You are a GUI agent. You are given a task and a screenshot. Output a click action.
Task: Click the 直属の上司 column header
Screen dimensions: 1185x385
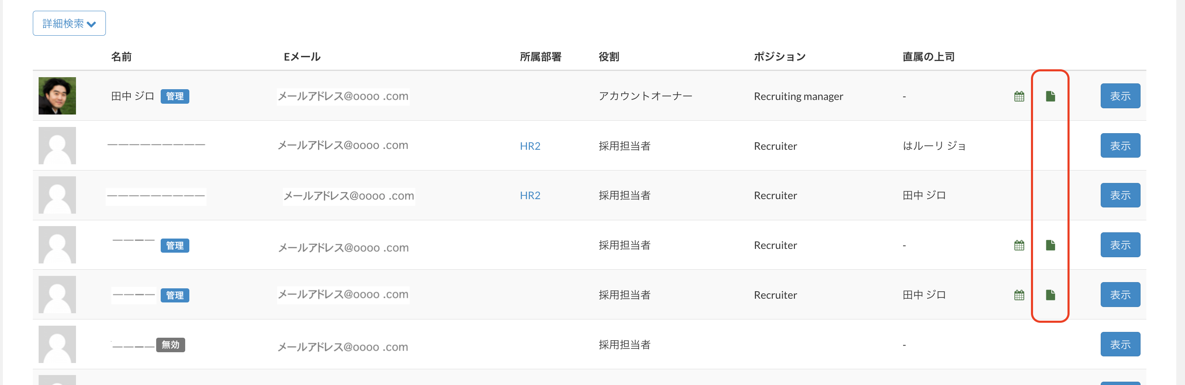928,56
